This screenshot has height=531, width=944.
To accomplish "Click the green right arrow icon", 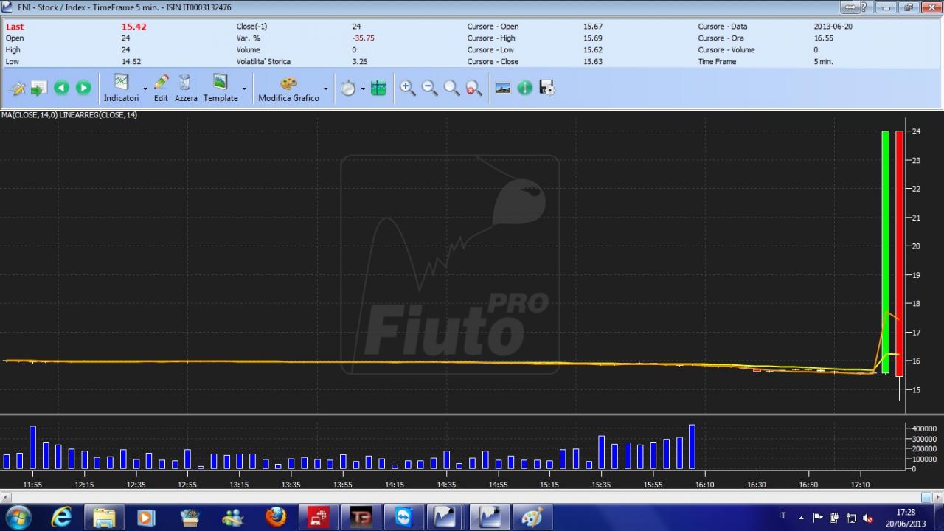I will [83, 88].
